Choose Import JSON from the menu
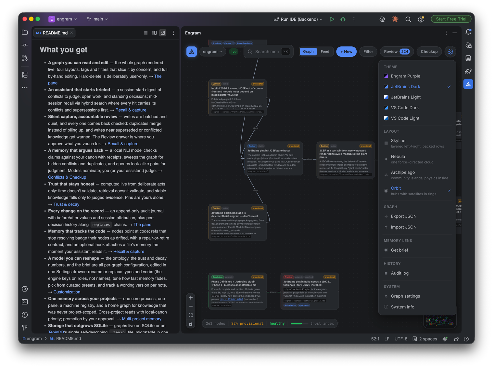 click(x=417, y=227)
